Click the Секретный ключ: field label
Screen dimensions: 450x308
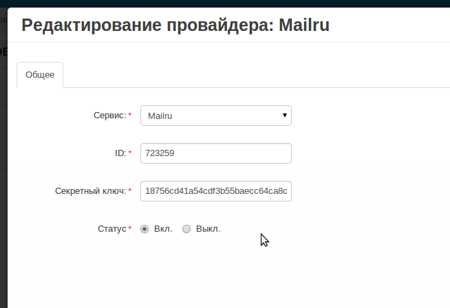tap(90, 191)
